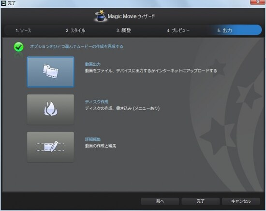Go to step 1. ソース tab
The height and width of the screenshot is (211, 266).
coord(23,30)
